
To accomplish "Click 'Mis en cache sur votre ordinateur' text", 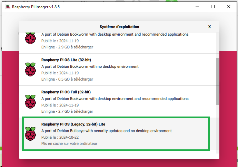I will tap(69, 143).
